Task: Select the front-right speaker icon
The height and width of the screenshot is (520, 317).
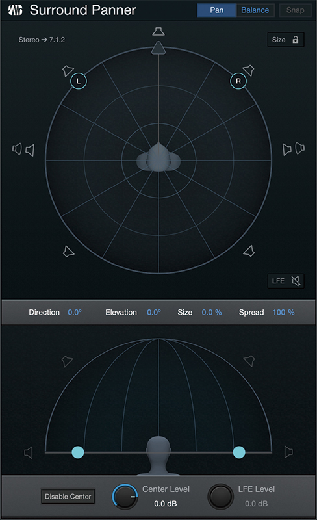Action: click(249, 70)
